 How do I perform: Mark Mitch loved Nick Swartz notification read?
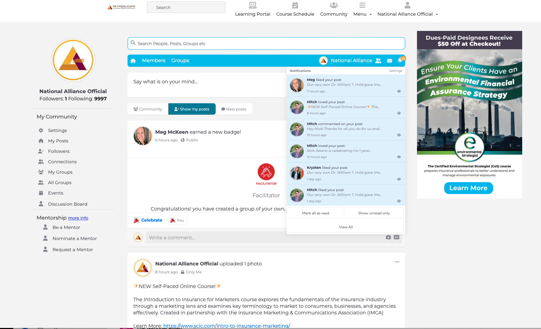(x=399, y=157)
